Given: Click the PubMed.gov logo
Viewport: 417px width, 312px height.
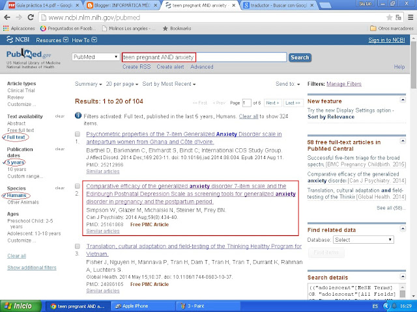Looking at the screenshot, I should pyautogui.click(x=29, y=54).
